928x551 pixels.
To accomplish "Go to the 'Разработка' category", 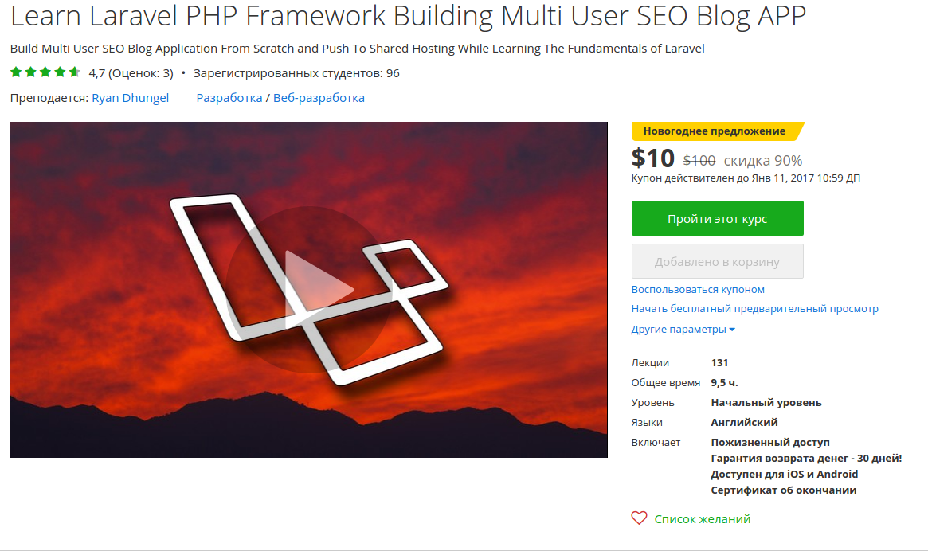I will coord(229,98).
